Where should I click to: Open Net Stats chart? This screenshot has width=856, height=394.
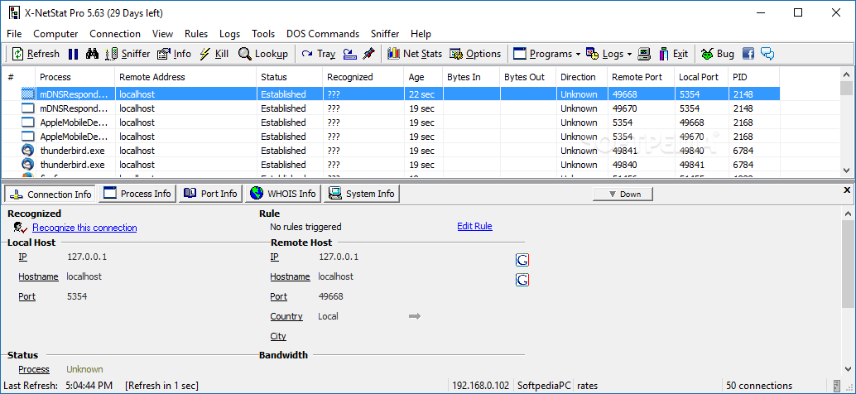coord(415,54)
